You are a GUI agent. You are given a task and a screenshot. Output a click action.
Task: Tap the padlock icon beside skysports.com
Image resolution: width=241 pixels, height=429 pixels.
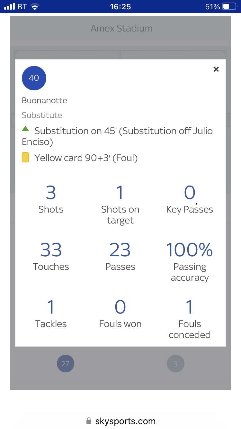(x=89, y=421)
